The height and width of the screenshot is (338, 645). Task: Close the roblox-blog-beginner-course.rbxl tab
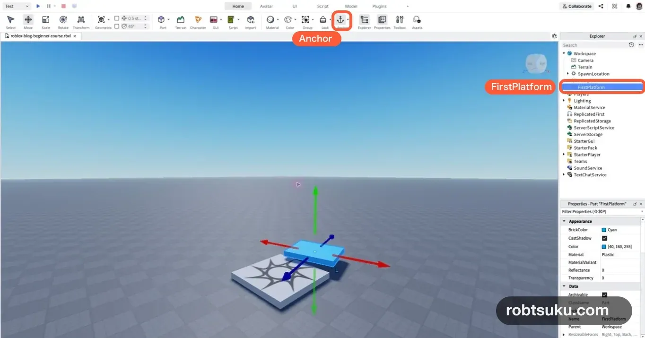pyautogui.click(x=75, y=36)
